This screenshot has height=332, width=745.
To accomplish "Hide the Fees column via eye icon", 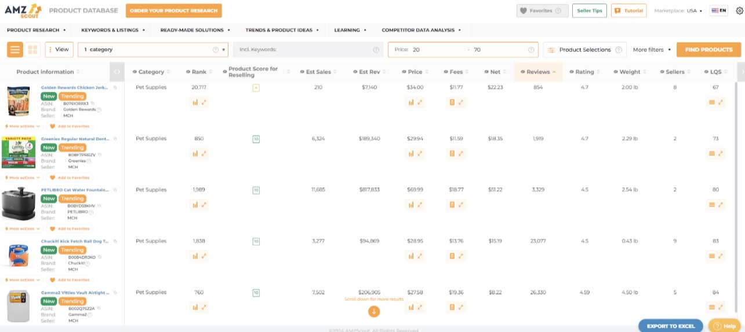I will 445,72.
